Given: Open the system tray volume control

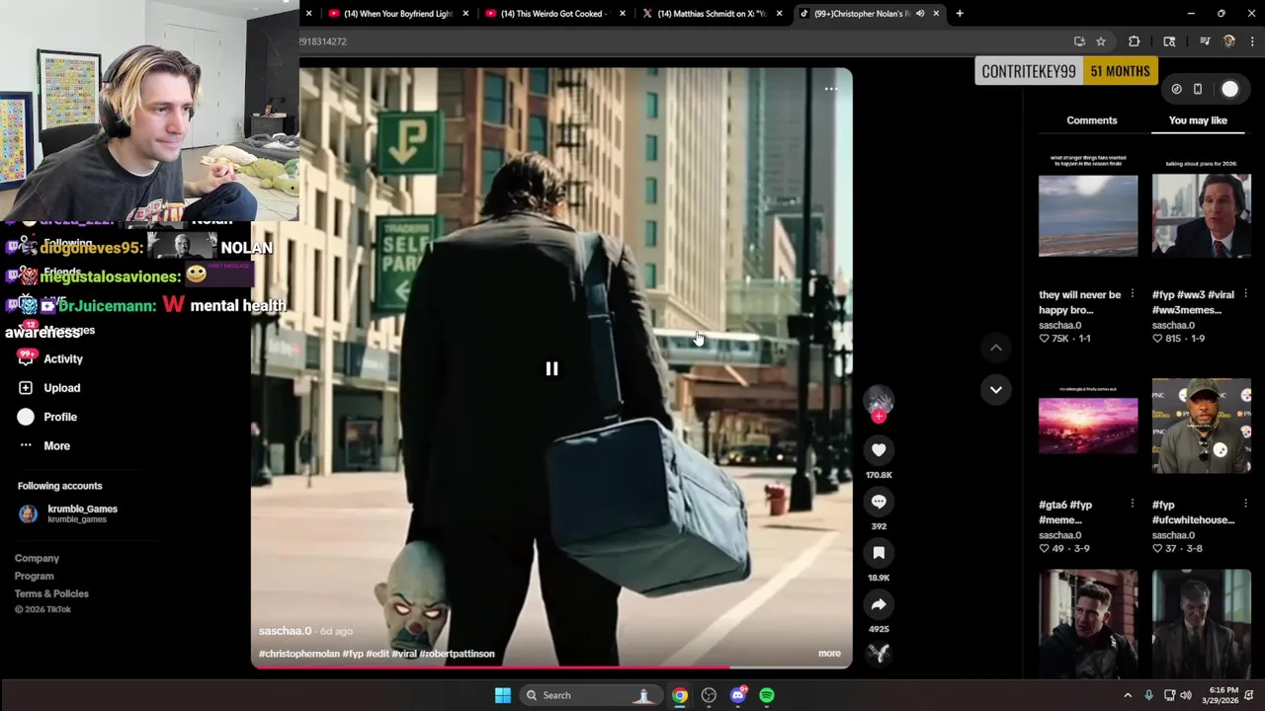Looking at the screenshot, I should tap(1186, 695).
